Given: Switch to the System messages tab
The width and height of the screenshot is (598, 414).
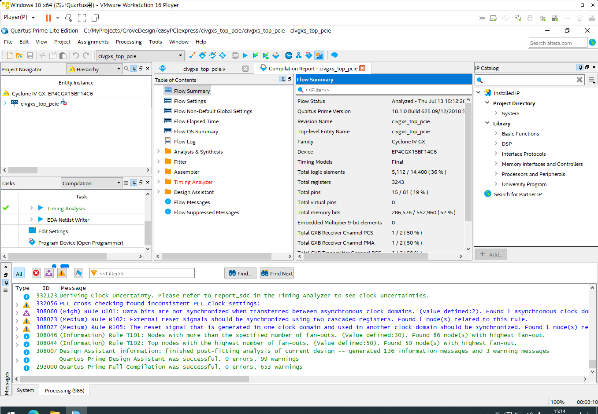Looking at the screenshot, I should pyautogui.click(x=25, y=390).
